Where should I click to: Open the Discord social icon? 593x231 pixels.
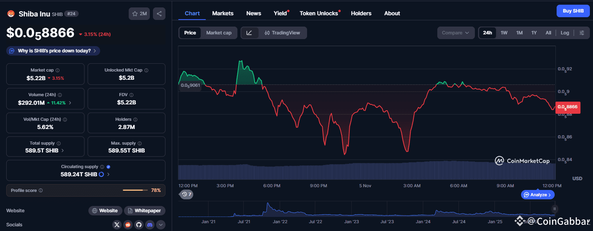coord(150,225)
